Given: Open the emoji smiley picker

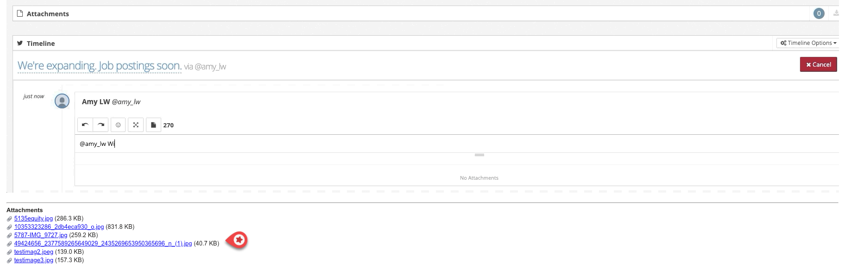Looking at the screenshot, I should pos(118,125).
